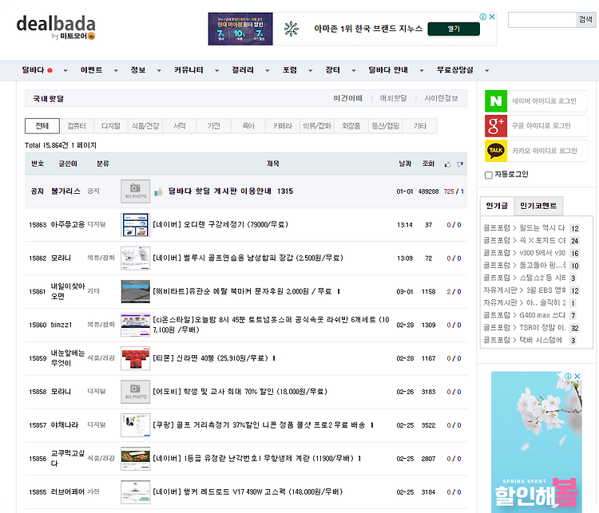This screenshot has height=513, width=599.
Task: Click the Naver N login icon
Action: pyautogui.click(x=496, y=101)
